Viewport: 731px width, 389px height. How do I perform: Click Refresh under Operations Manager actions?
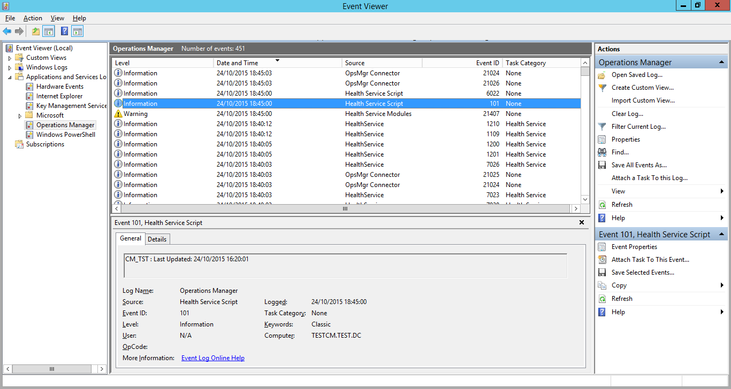622,205
